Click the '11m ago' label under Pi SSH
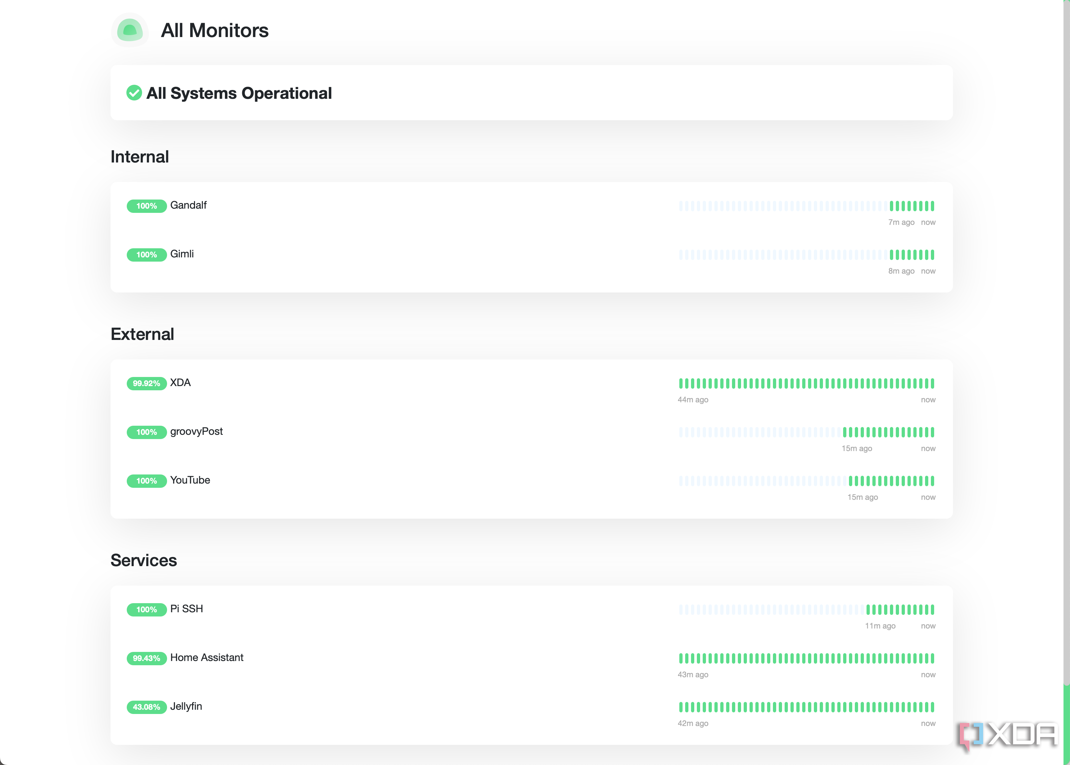 click(880, 626)
